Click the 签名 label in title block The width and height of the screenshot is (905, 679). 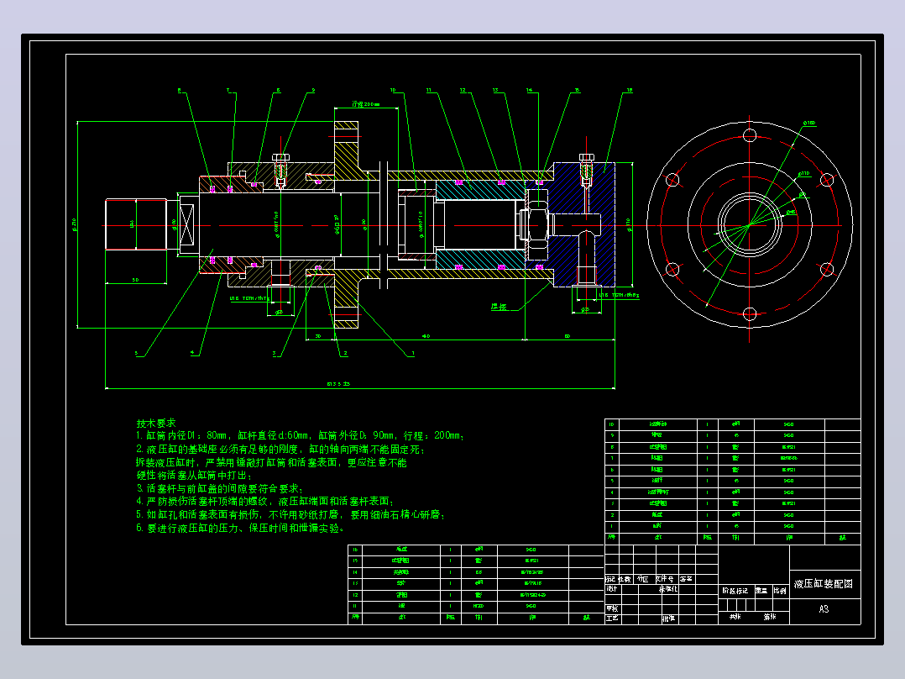686,579
